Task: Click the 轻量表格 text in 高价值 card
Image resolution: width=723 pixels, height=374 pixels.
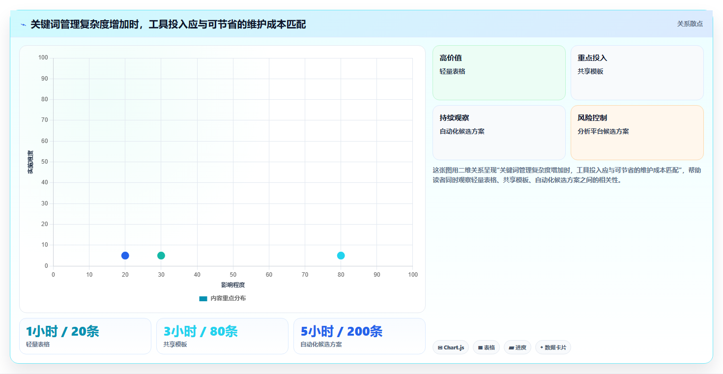Action: (452, 71)
